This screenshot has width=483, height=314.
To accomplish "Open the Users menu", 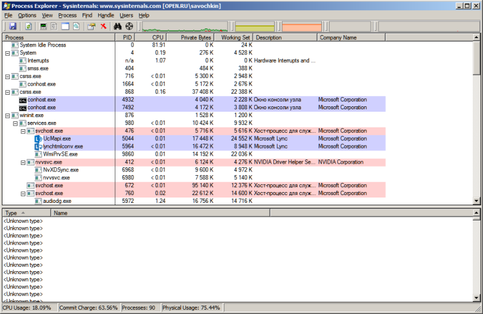I will [126, 15].
